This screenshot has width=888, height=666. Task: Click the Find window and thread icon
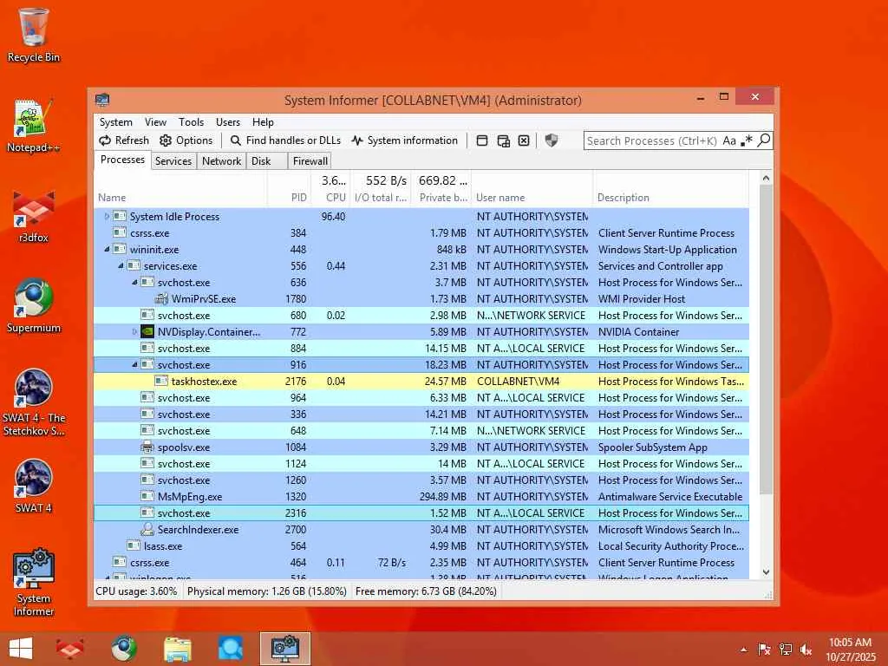(503, 140)
